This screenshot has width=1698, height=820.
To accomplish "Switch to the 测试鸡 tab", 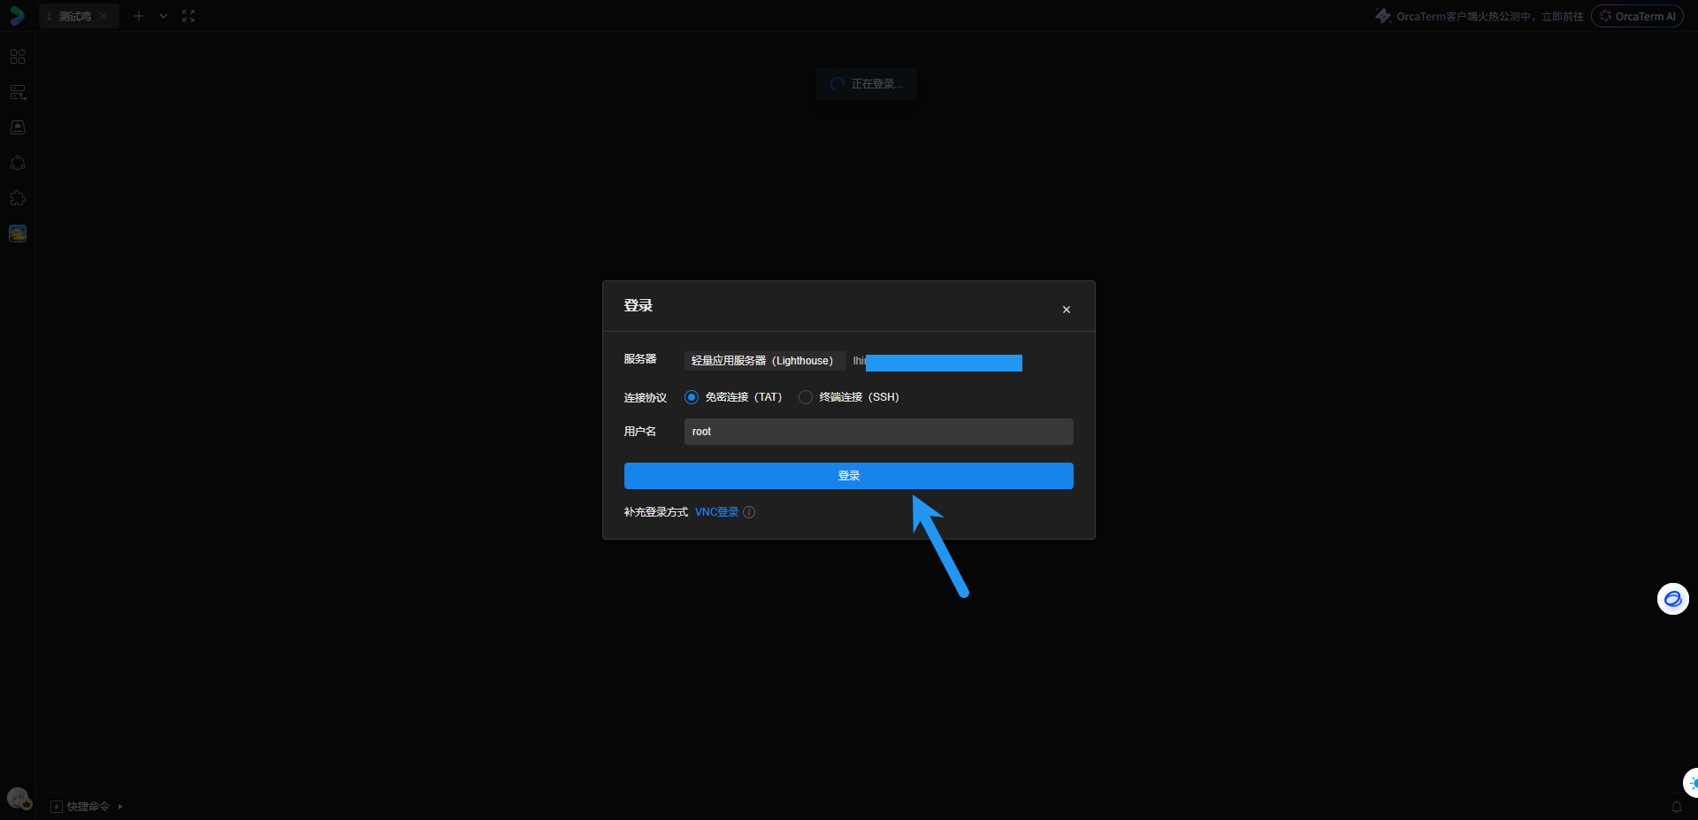I will point(74,16).
